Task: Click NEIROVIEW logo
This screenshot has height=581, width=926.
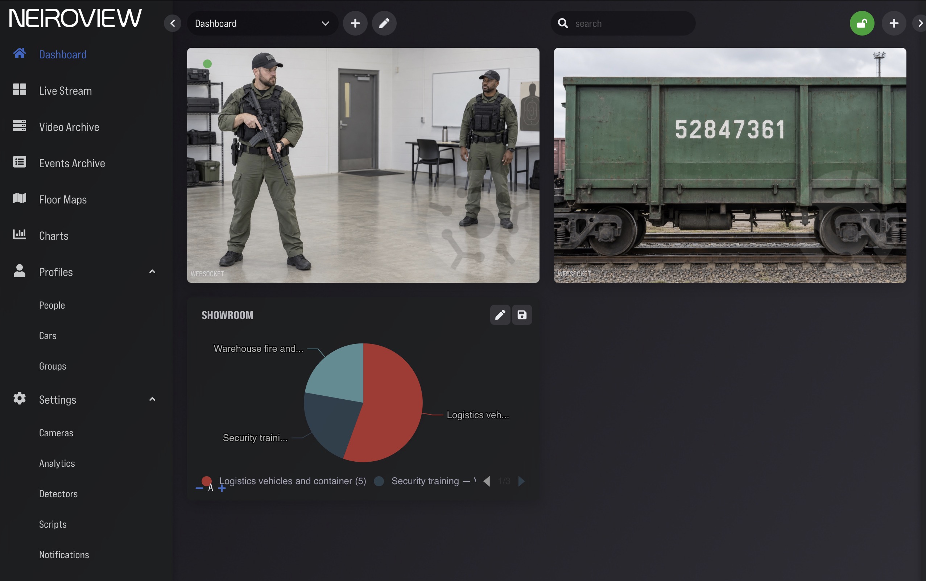Action: point(75,18)
